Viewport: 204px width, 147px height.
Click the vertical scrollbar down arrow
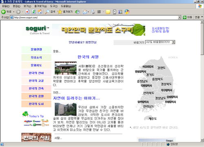click(202, 140)
